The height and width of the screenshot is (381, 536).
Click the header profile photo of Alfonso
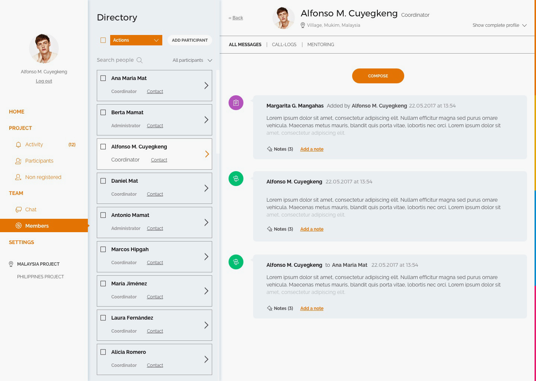(x=284, y=18)
